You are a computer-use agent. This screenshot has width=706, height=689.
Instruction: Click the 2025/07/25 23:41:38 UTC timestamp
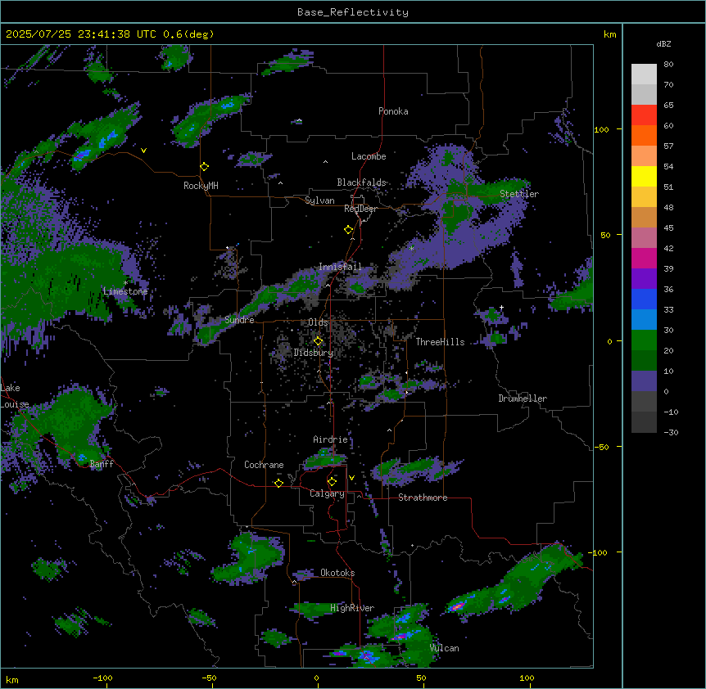point(81,34)
